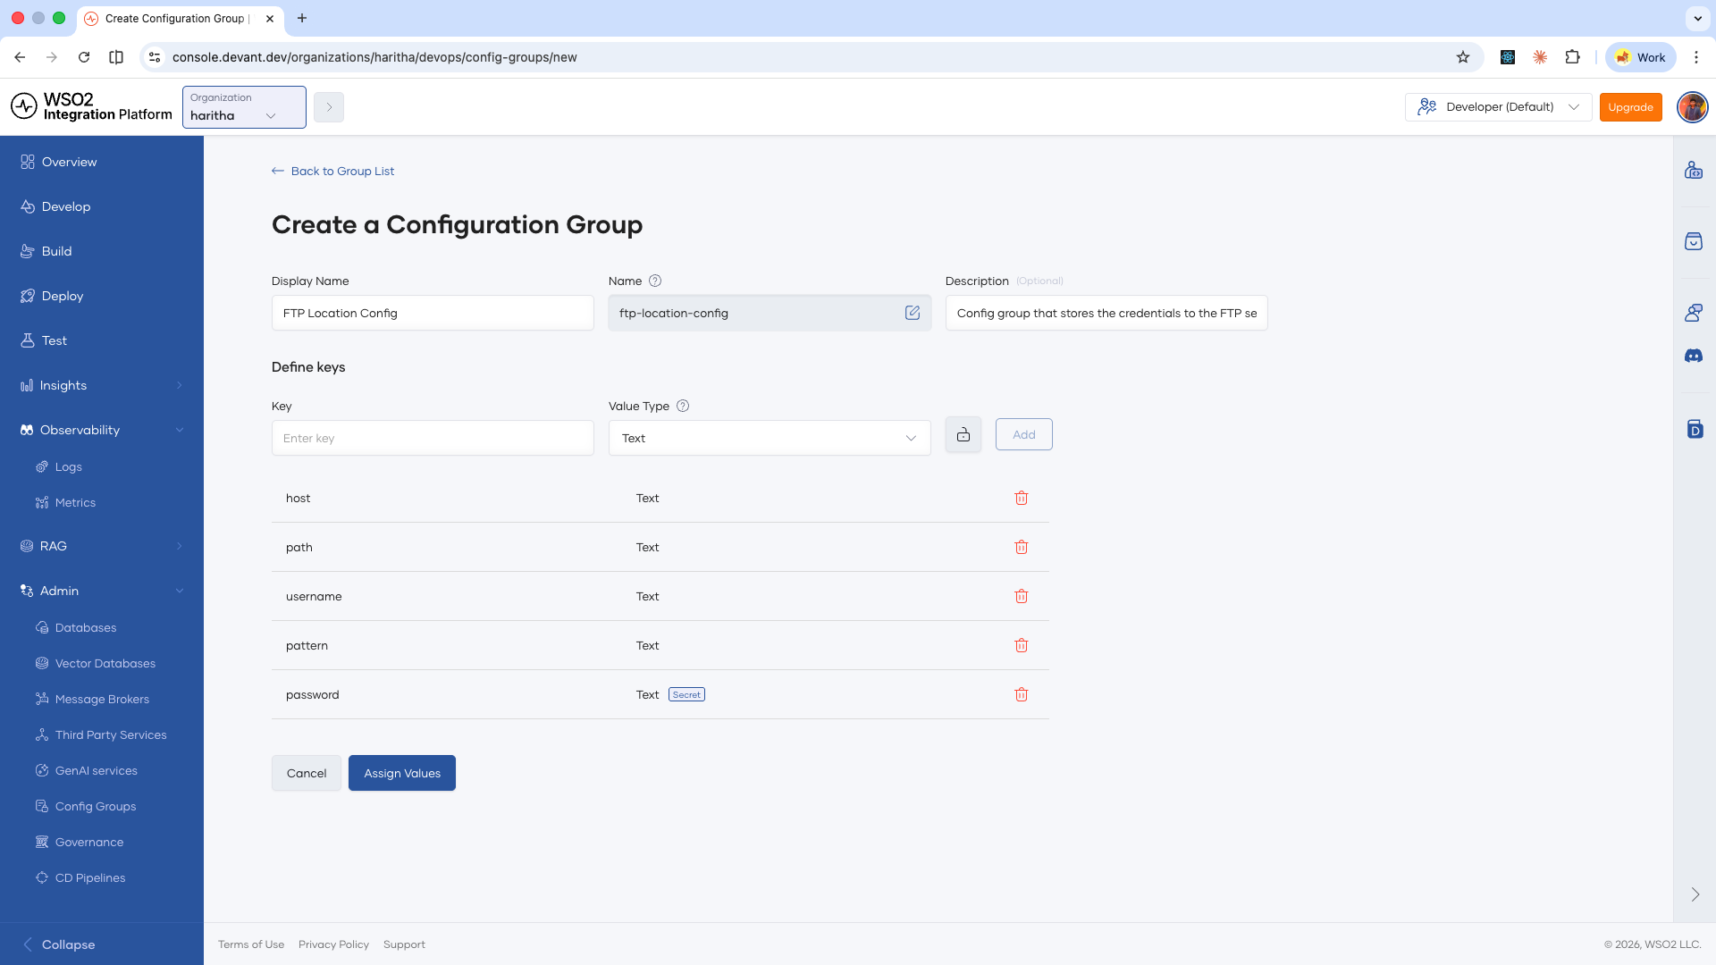Viewport: 1716px width, 965px height.
Task: Expand the right sidebar chevron
Action: tap(1695, 894)
